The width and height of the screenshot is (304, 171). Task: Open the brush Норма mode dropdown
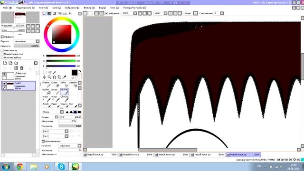(x=62, y=112)
